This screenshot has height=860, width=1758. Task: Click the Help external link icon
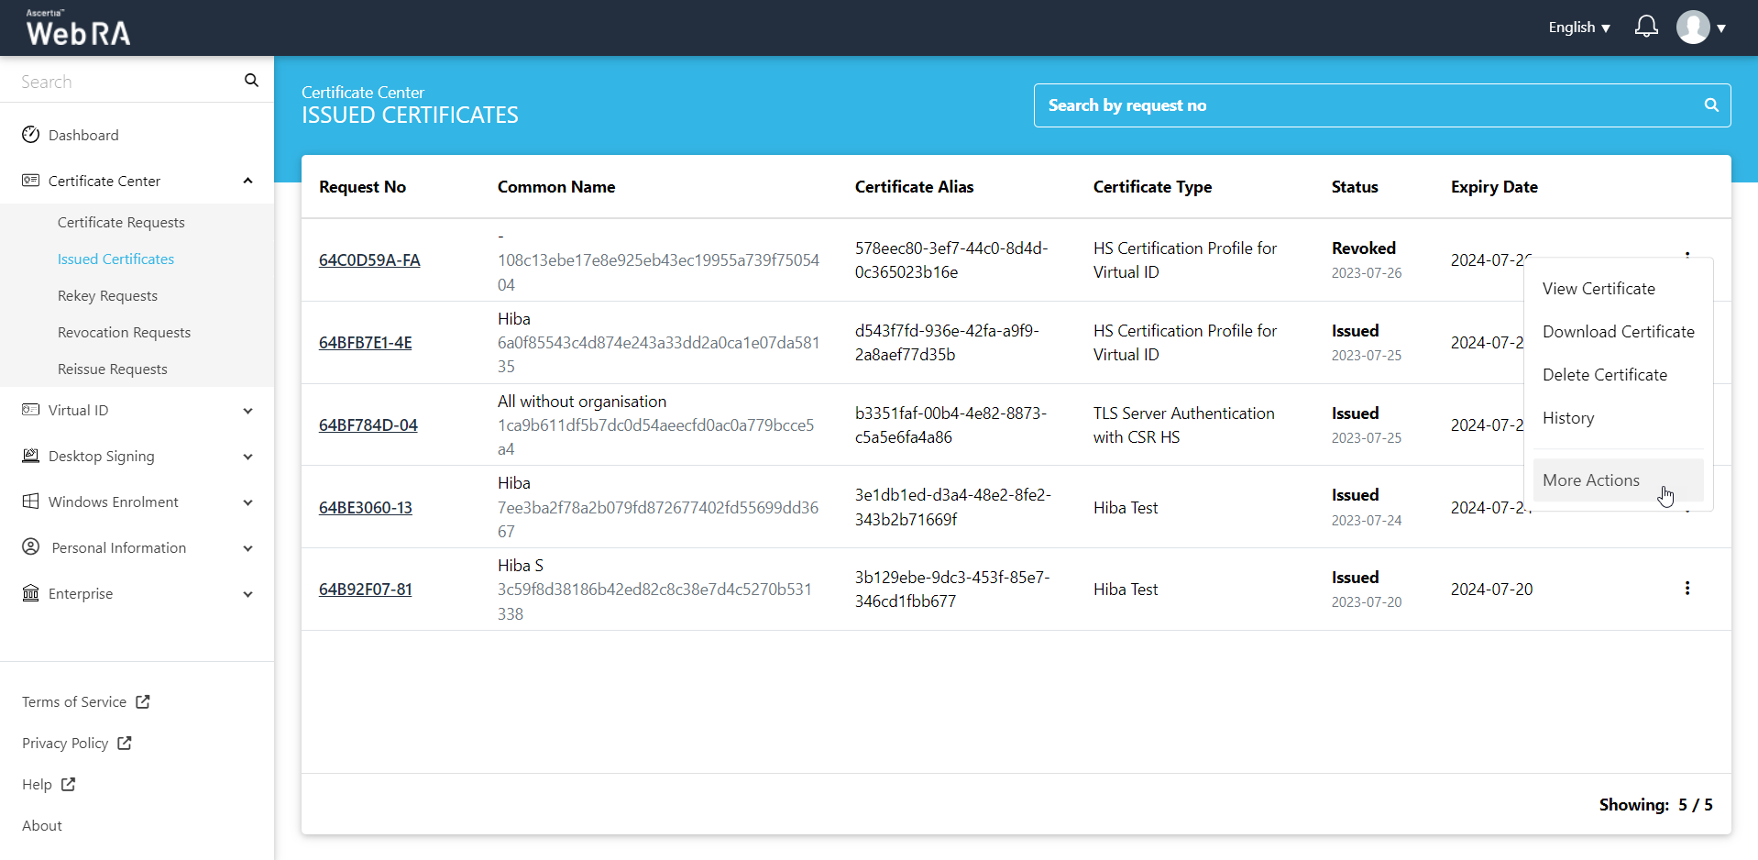(x=68, y=784)
